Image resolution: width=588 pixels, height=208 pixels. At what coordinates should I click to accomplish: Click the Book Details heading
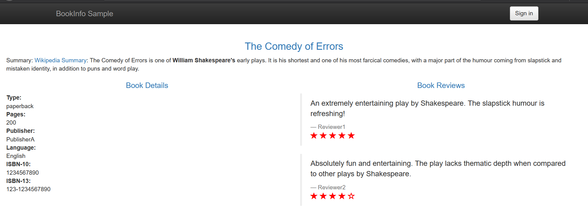pyautogui.click(x=147, y=86)
